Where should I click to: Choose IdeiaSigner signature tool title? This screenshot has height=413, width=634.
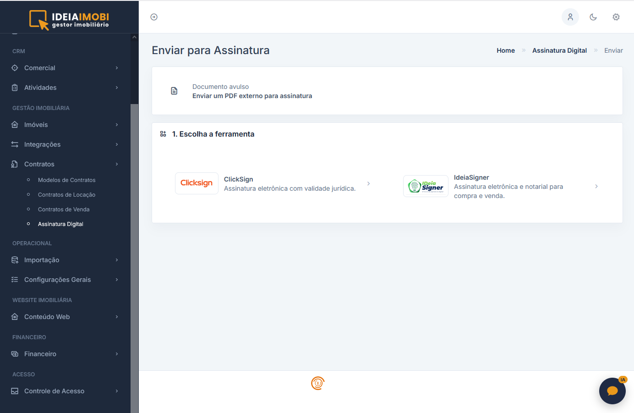pos(471,177)
